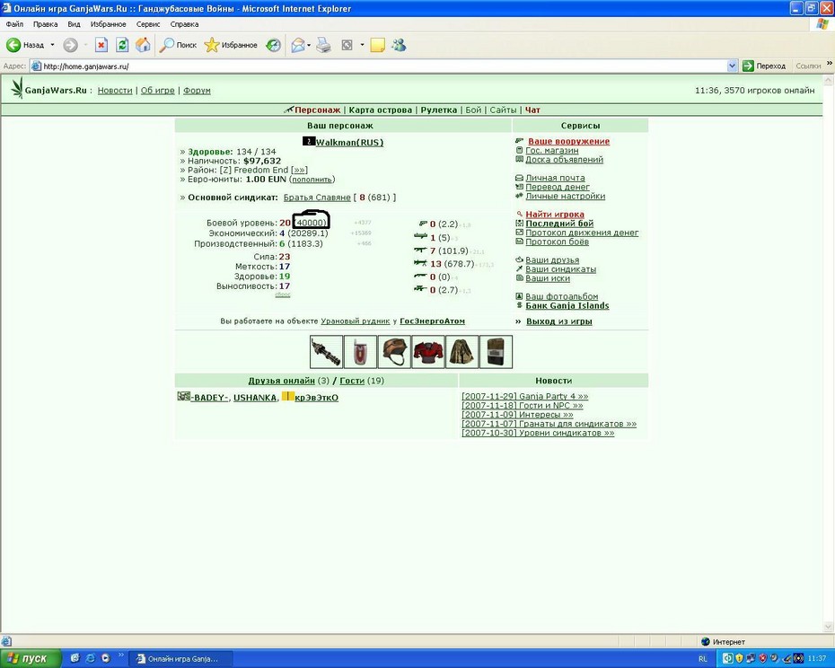
Task: Refresh the page with green arrows icon
Action: 122,45
